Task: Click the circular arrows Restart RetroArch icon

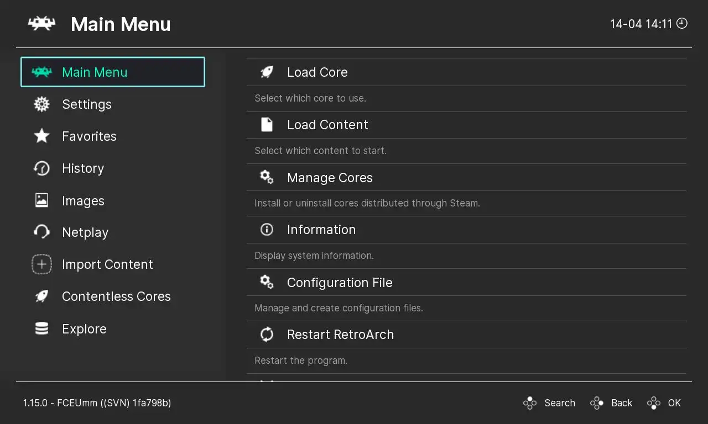Action: point(267,335)
